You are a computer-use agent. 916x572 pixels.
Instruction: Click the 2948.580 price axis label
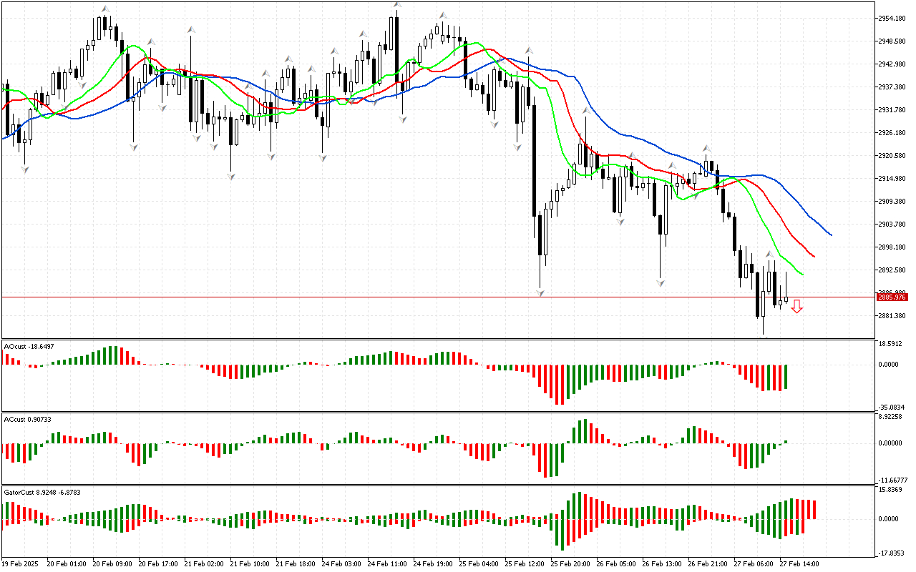click(892, 41)
